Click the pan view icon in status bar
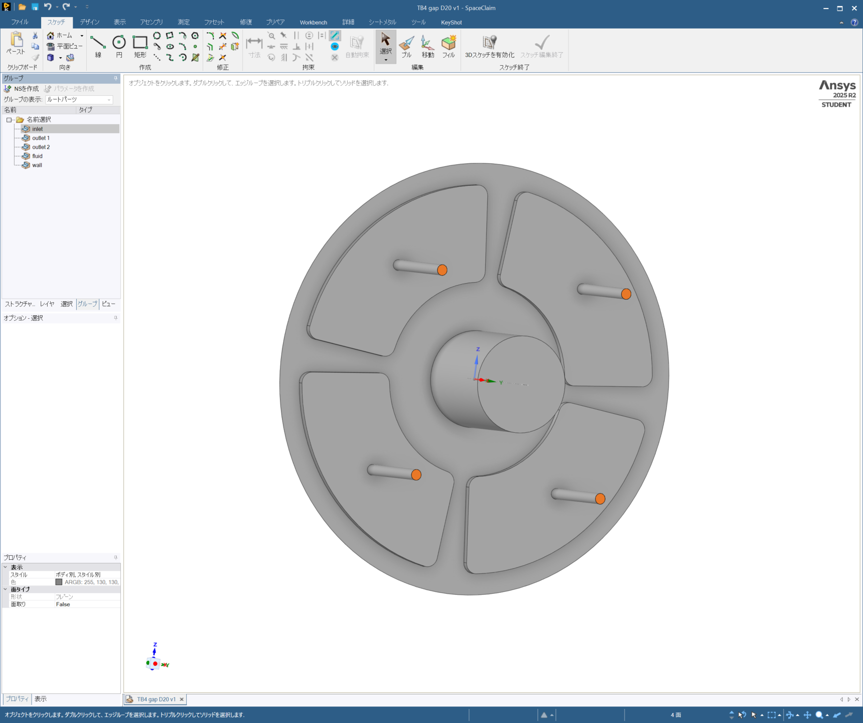The width and height of the screenshot is (863, 723). coord(807,715)
